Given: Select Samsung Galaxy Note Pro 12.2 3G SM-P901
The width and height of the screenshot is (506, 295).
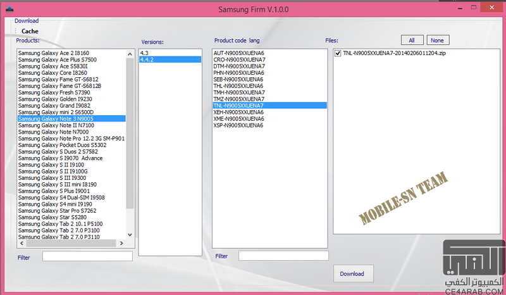Looking at the screenshot, I should tap(71, 138).
